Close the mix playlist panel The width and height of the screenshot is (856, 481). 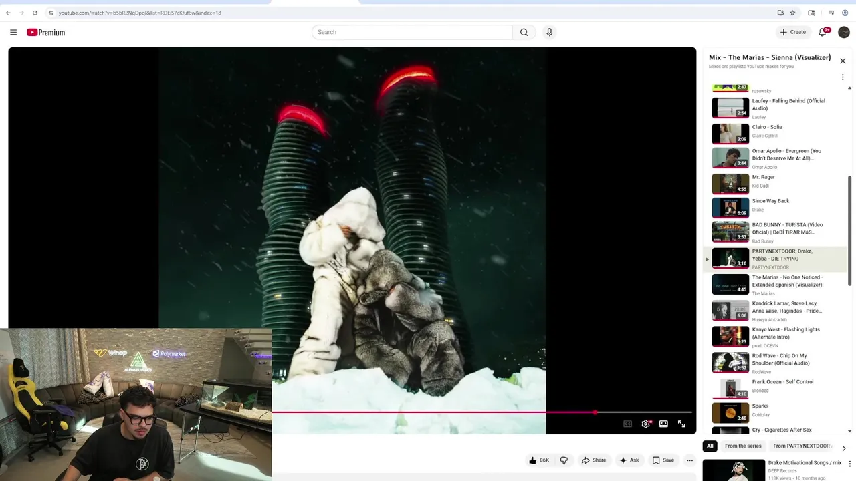tap(843, 61)
